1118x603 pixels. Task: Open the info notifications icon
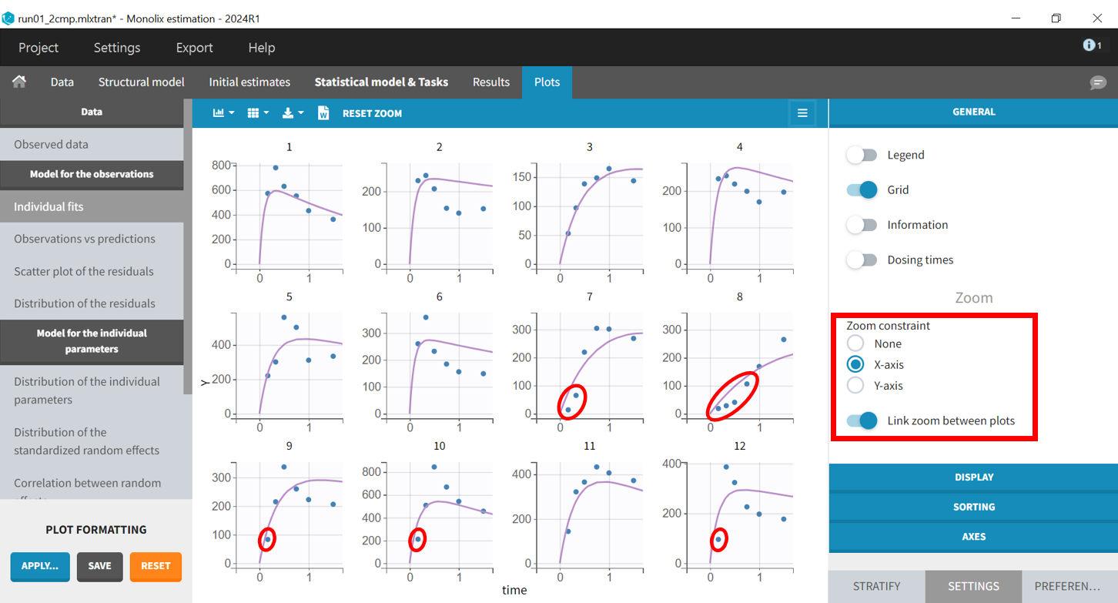point(1091,45)
